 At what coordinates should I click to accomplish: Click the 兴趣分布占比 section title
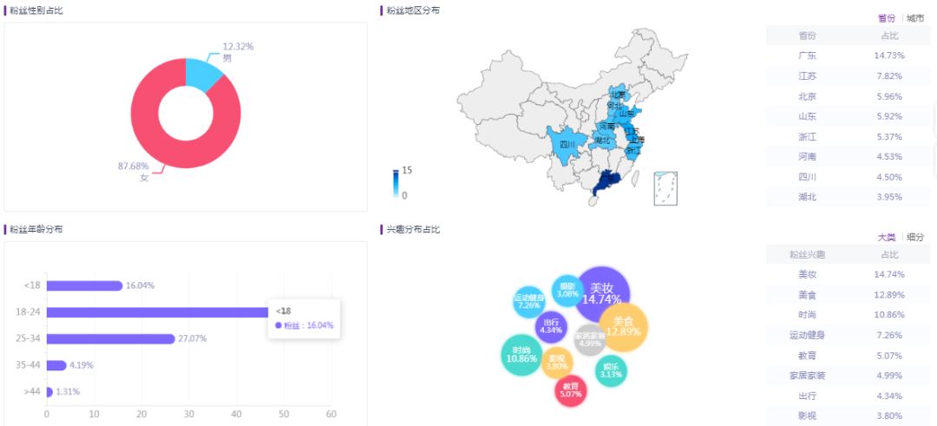point(412,229)
